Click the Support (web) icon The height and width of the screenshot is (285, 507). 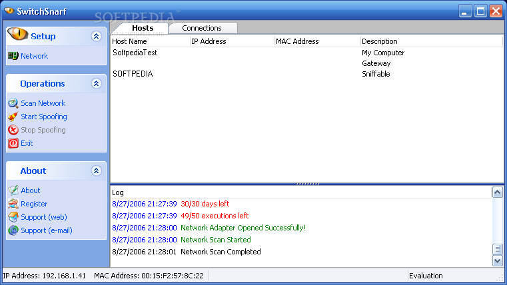coord(13,217)
